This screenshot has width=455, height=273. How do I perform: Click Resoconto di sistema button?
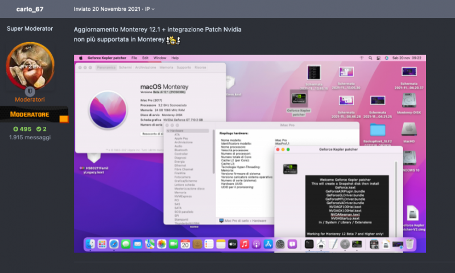(152, 134)
